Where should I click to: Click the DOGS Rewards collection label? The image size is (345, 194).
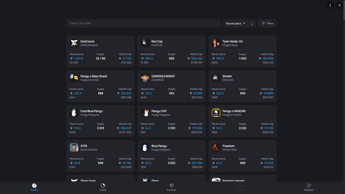89,45
